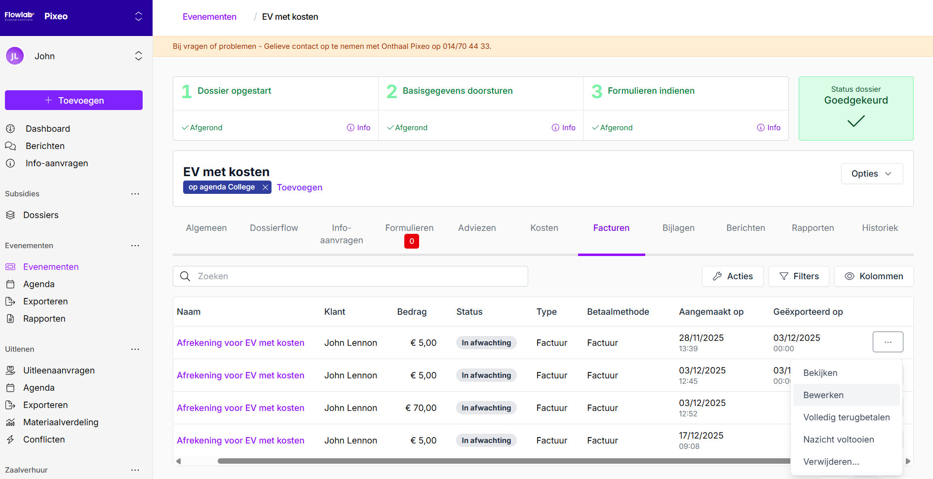The height and width of the screenshot is (479, 933).
Task: Click the Conflicten lightning icon
Action: point(10,440)
